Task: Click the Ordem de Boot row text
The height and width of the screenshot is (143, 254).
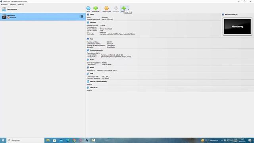Action: point(100,29)
